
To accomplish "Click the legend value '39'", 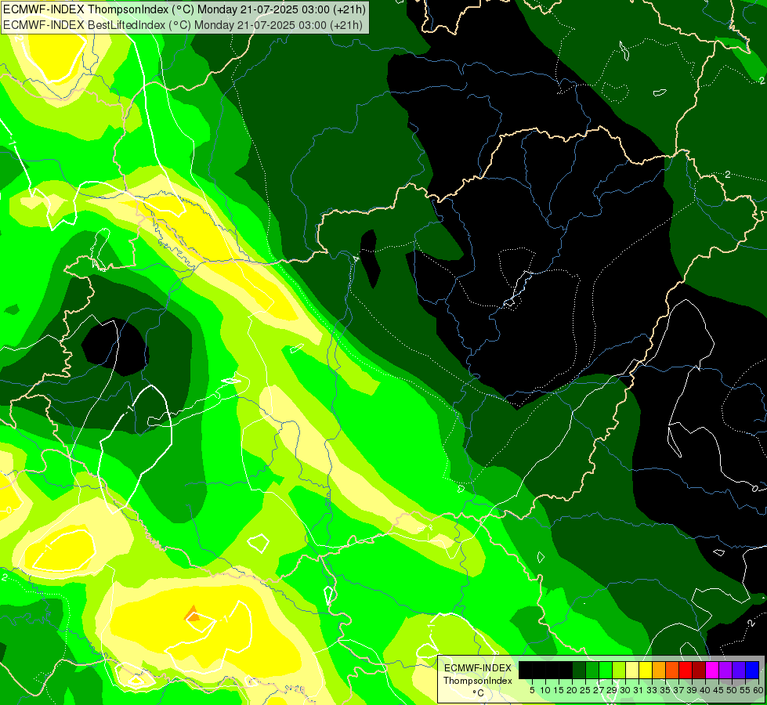I will 692,690.
